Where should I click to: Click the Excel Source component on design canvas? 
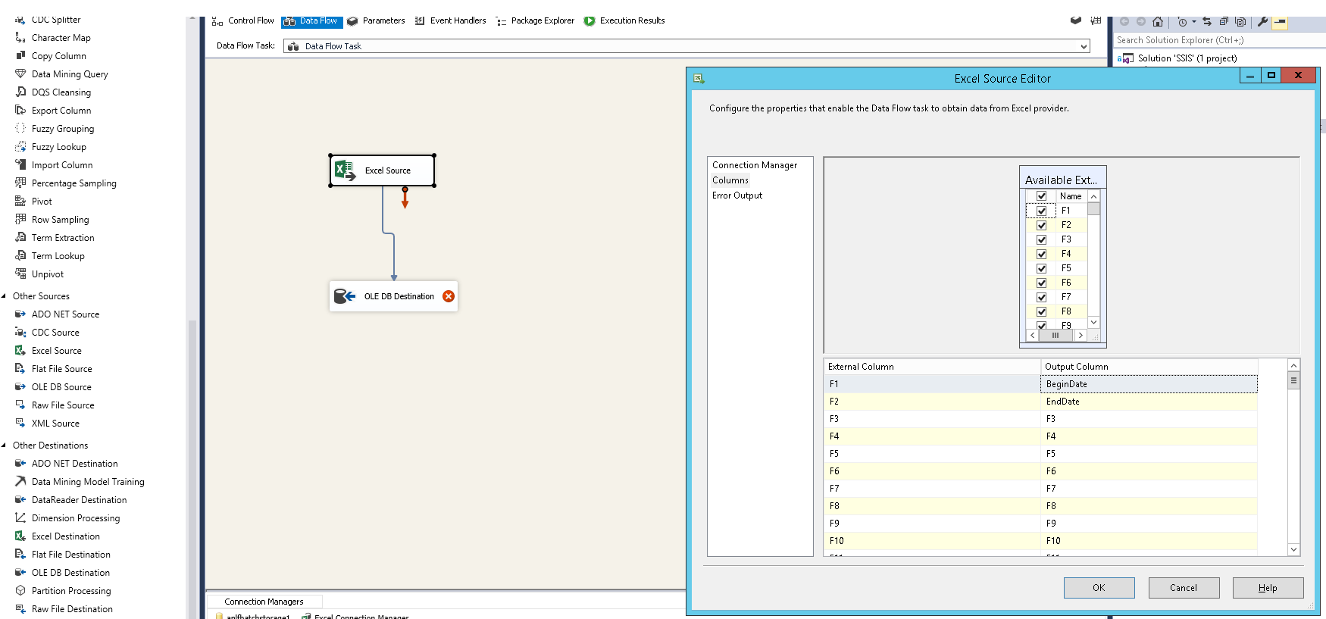click(382, 170)
